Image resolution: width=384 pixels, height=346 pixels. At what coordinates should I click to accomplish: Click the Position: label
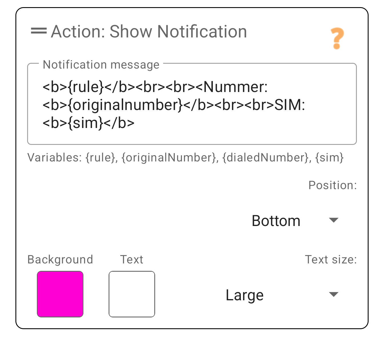click(x=332, y=185)
